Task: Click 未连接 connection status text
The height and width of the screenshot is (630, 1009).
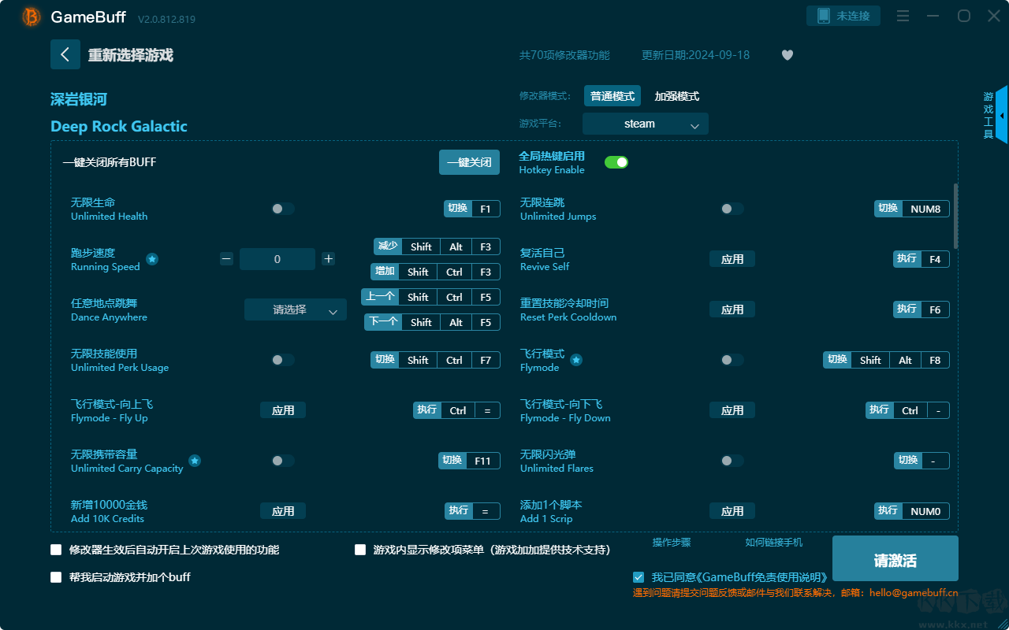Action: click(x=853, y=16)
